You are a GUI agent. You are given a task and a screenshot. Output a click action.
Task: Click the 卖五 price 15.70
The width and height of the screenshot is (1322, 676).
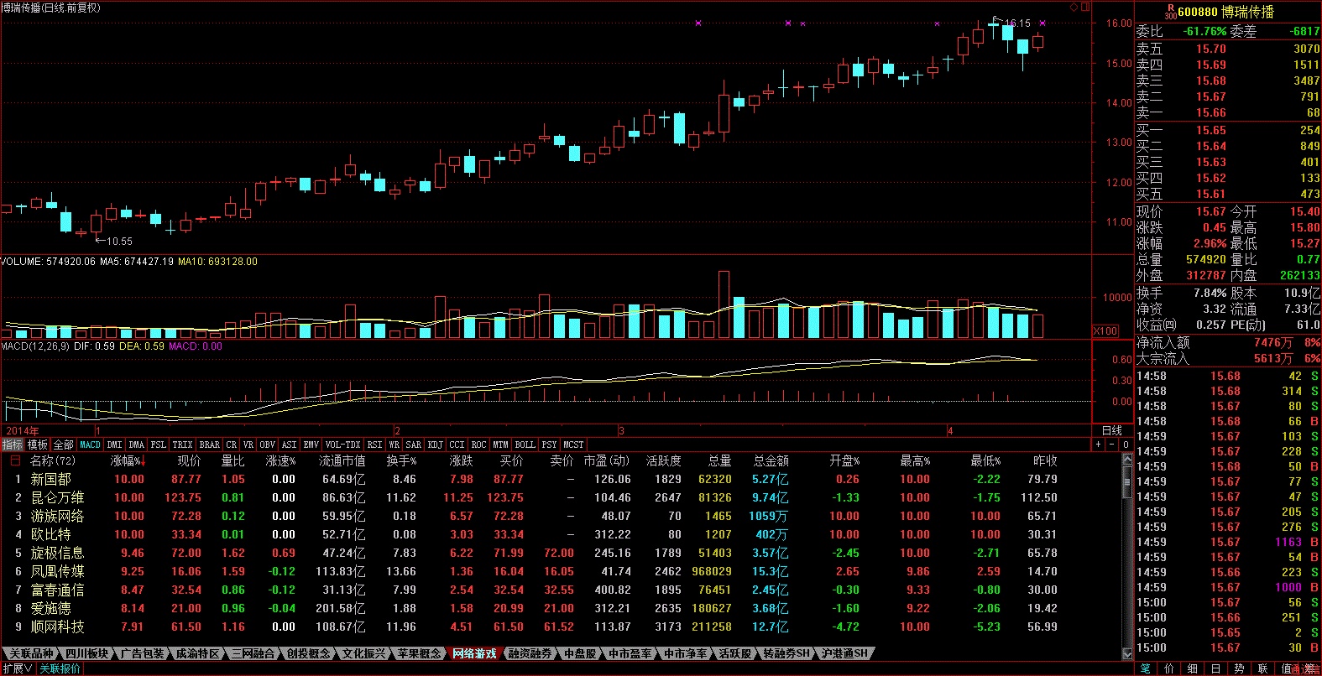[1211, 49]
